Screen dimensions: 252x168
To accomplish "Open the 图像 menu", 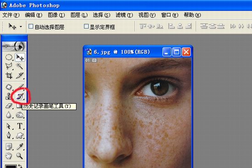I will pyautogui.click(x=56, y=15).
